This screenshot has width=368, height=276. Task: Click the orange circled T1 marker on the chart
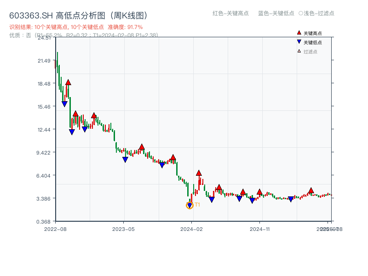pyautogui.click(x=190, y=205)
